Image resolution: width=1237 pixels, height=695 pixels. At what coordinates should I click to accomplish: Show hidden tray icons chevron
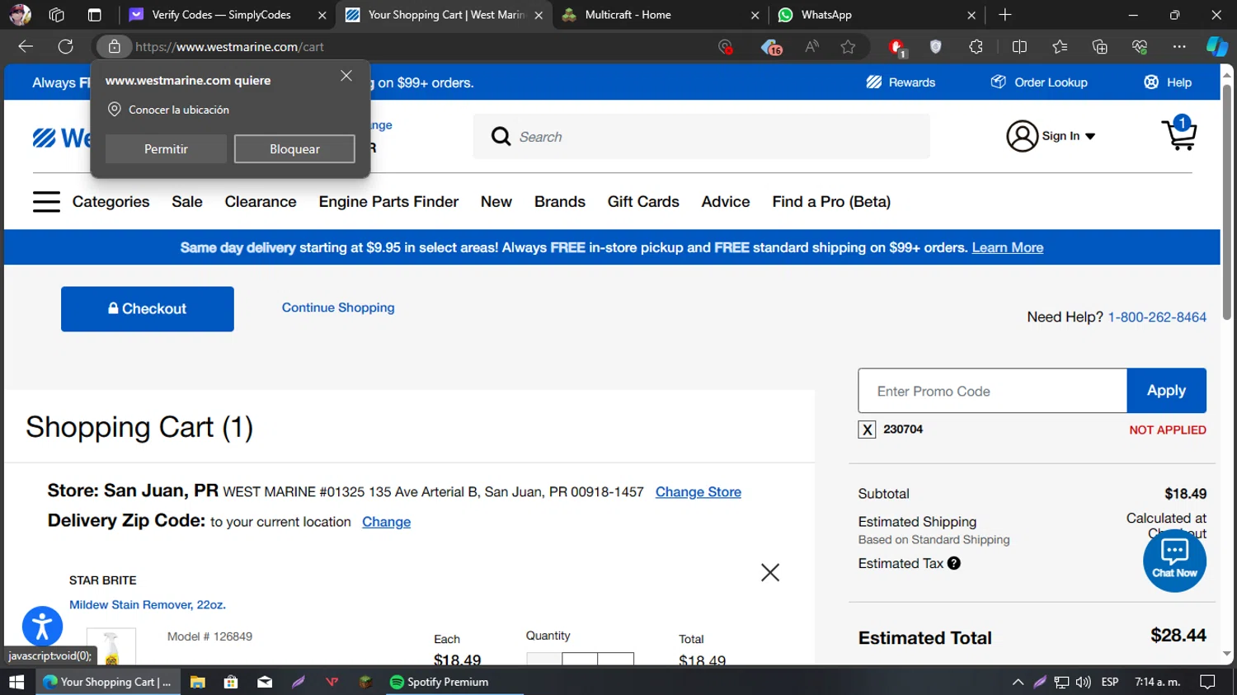(x=1018, y=682)
